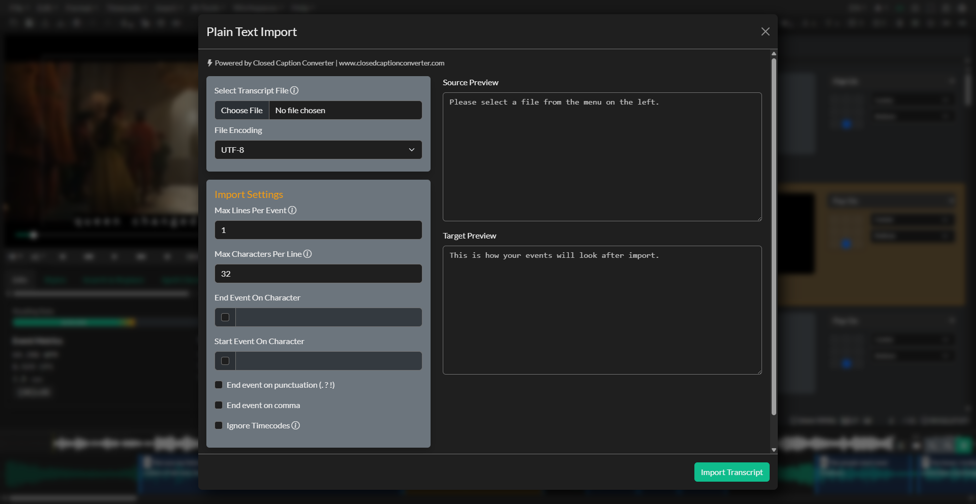Viewport: 976px width, 504px height.
Task: Check the End Event On Character checkbox
Action: 225,317
